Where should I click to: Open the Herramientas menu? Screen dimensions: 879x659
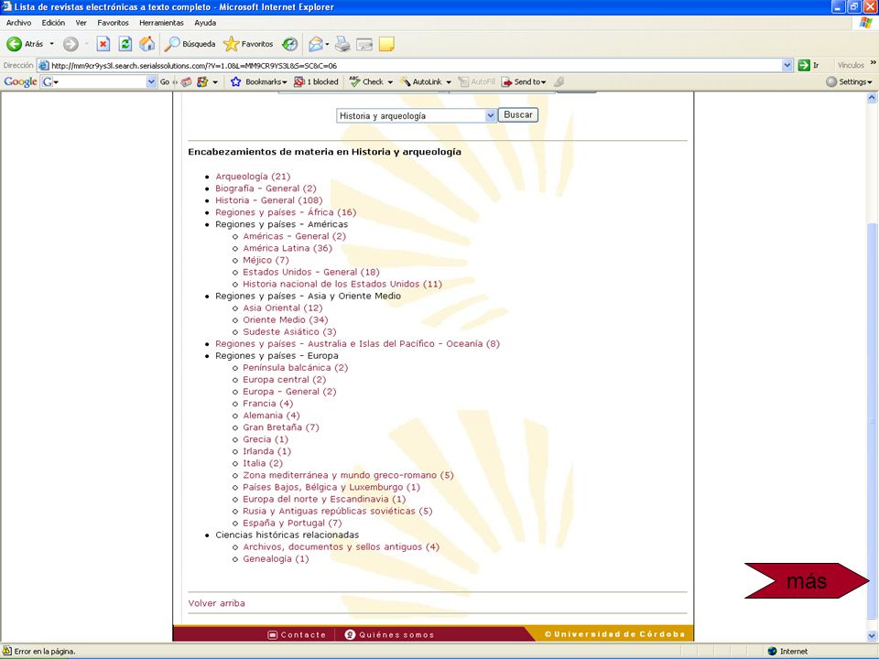(161, 23)
